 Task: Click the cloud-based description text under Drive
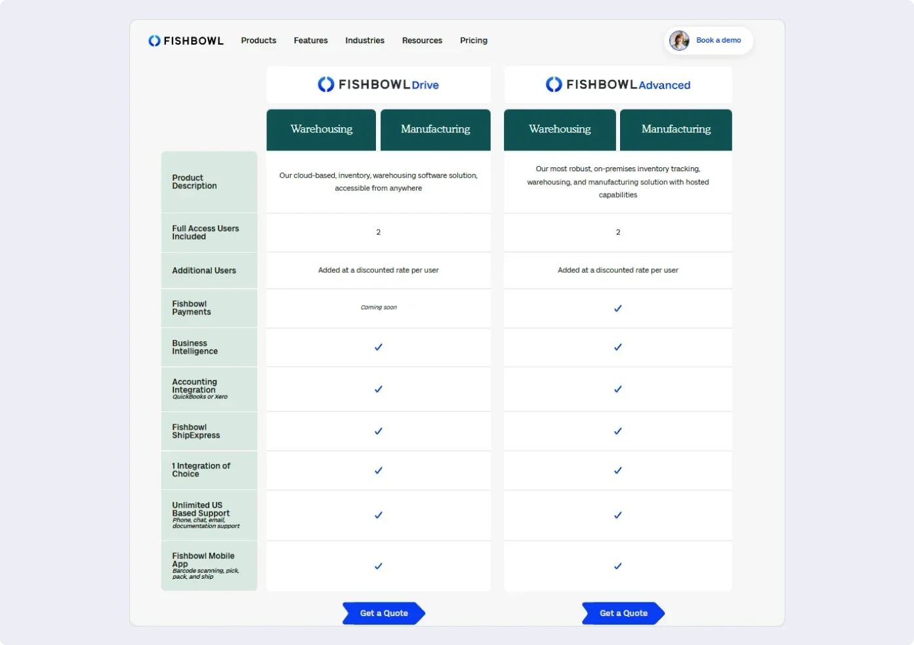click(x=379, y=182)
